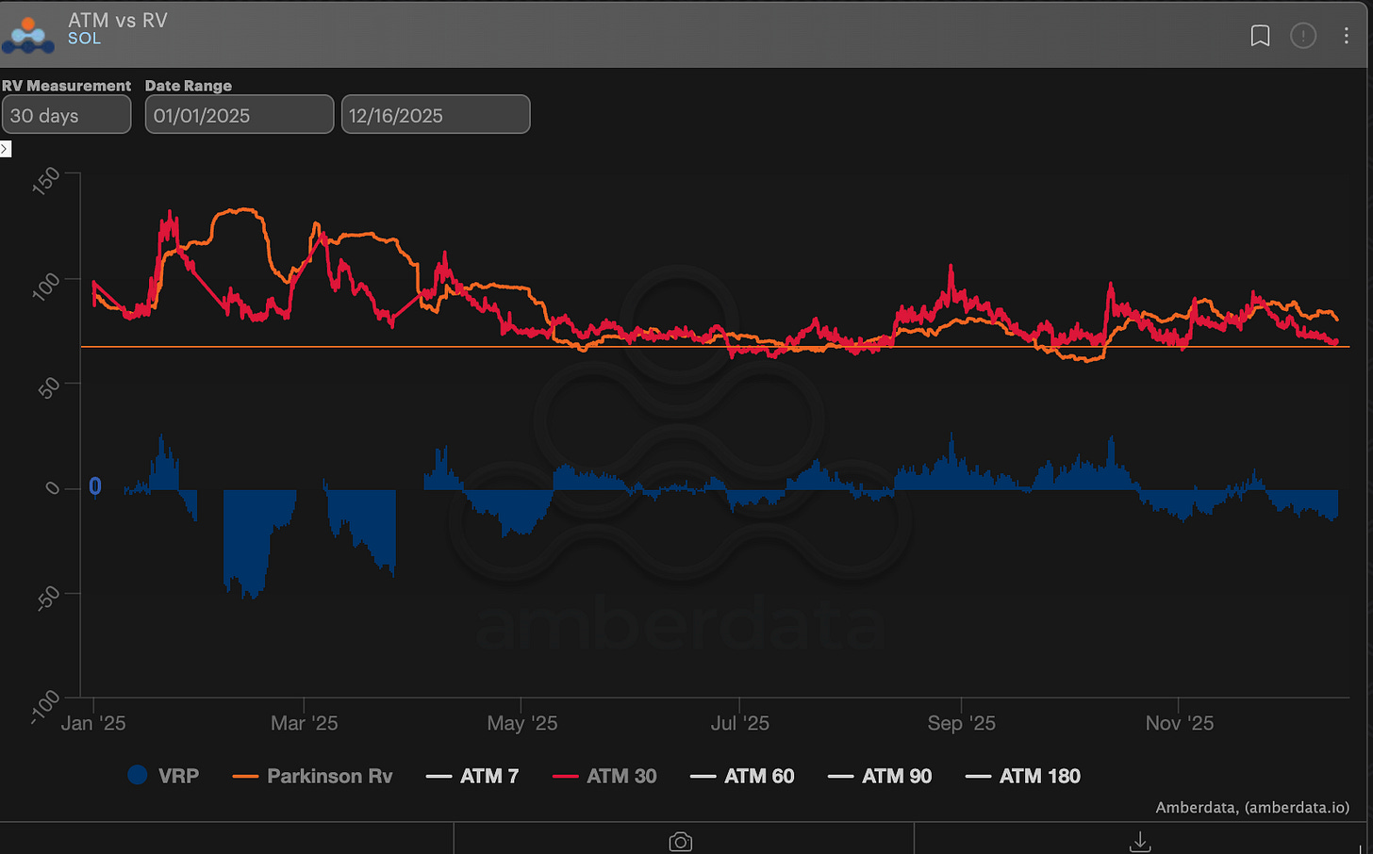The height and width of the screenshot is (854, 1373).
Task: Click the Amberdata logo in the top-left corner
Action: pos(28,34)
